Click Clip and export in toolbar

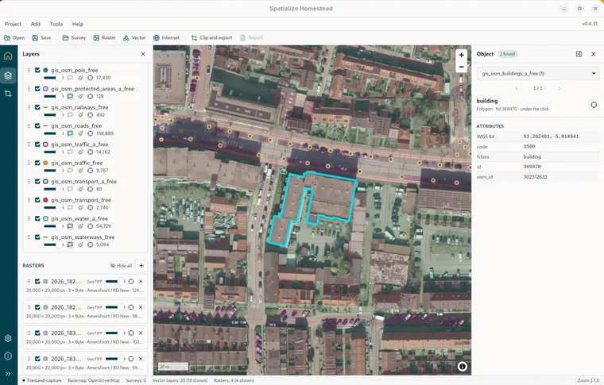212,37
